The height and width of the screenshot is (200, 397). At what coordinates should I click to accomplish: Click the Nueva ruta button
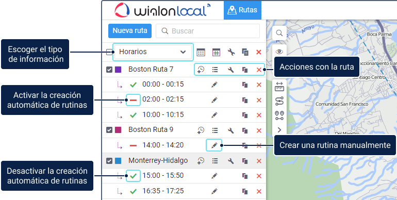pos(130,31)
